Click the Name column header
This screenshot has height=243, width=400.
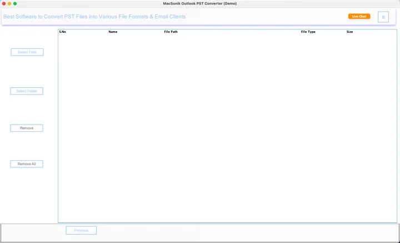point(113,32)
